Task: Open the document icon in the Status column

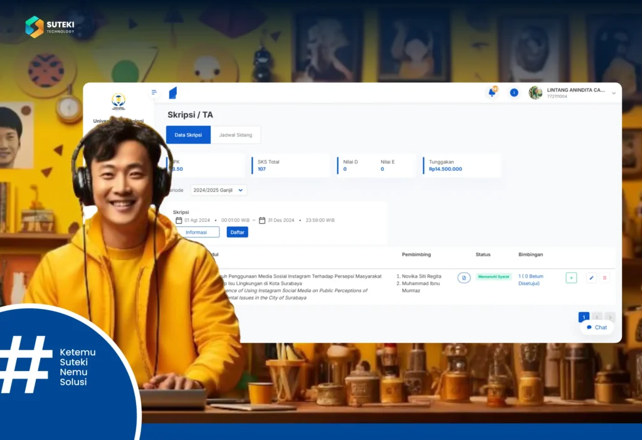Action: [464, 276]
